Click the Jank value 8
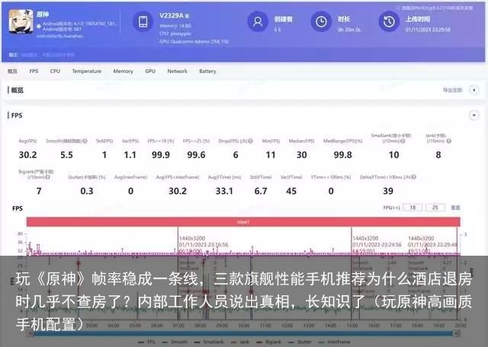 tap(438, 154)
